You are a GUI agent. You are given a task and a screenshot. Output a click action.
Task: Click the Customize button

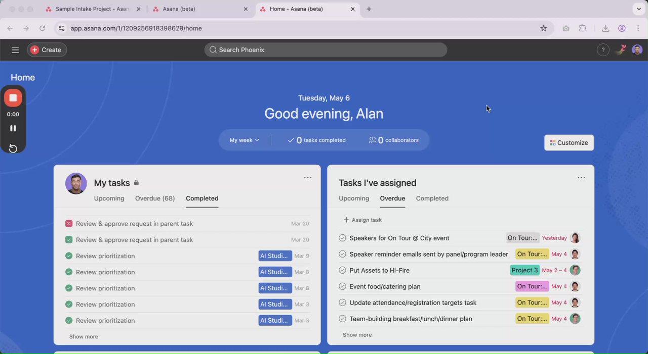[569, 143]
